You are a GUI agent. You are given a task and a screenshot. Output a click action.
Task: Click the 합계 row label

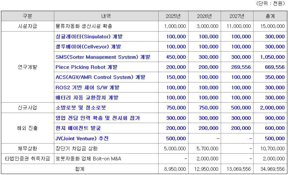80,169
